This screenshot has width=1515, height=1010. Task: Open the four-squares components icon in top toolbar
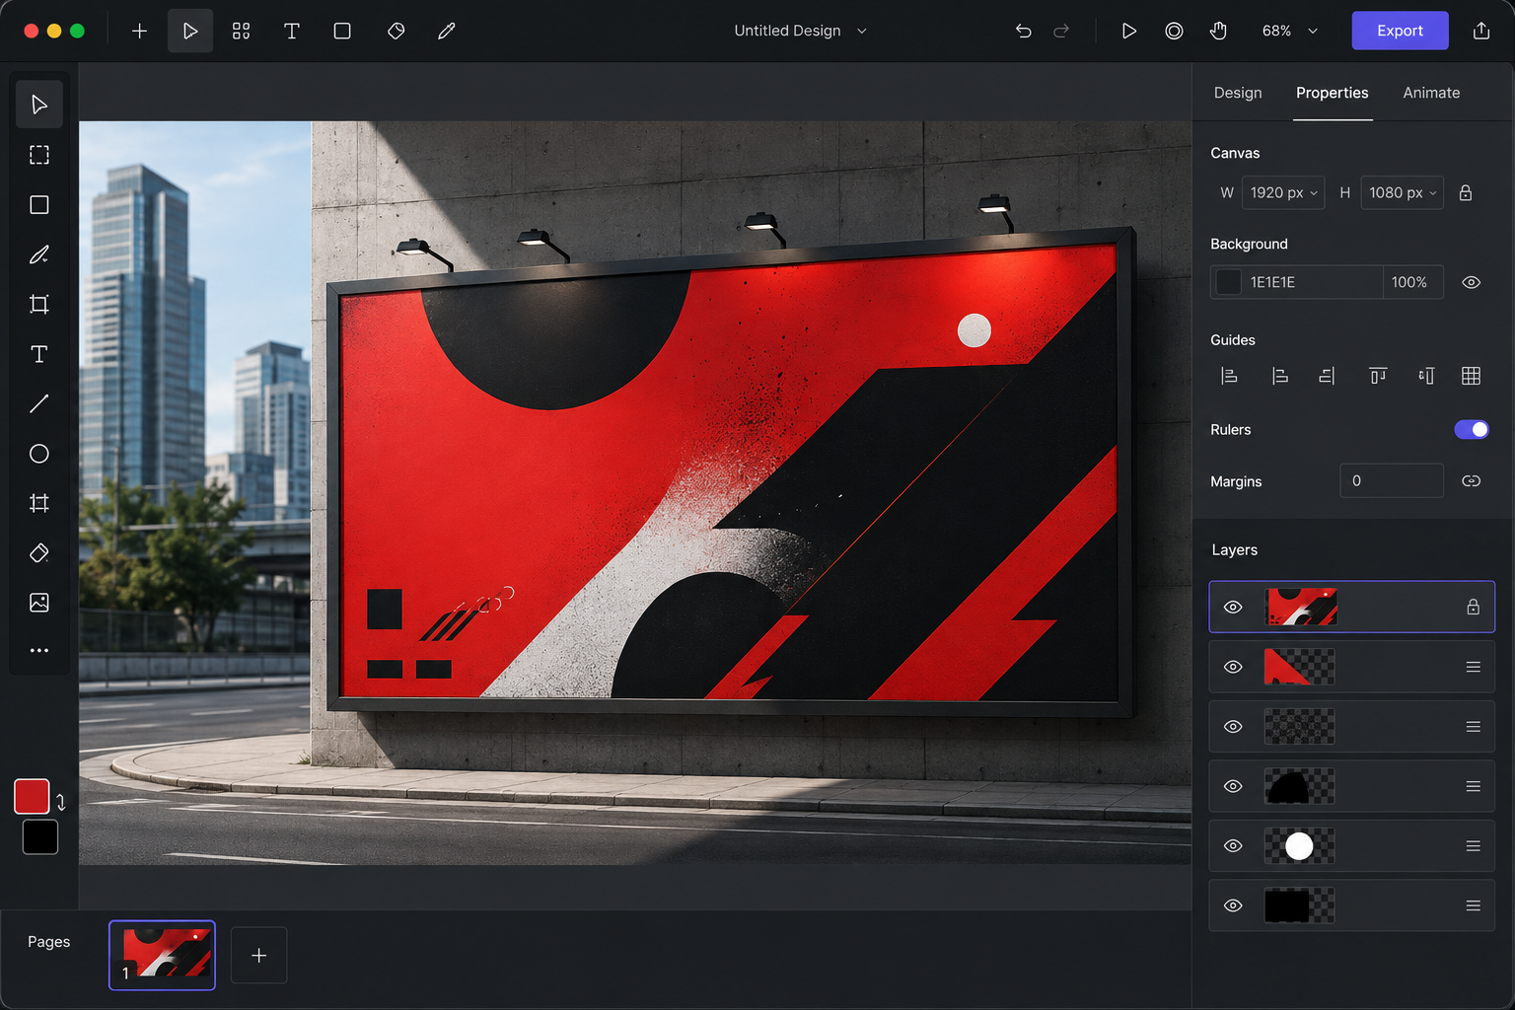point(241,32)
